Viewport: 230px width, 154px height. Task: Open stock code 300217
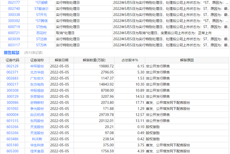coord(13,85)
